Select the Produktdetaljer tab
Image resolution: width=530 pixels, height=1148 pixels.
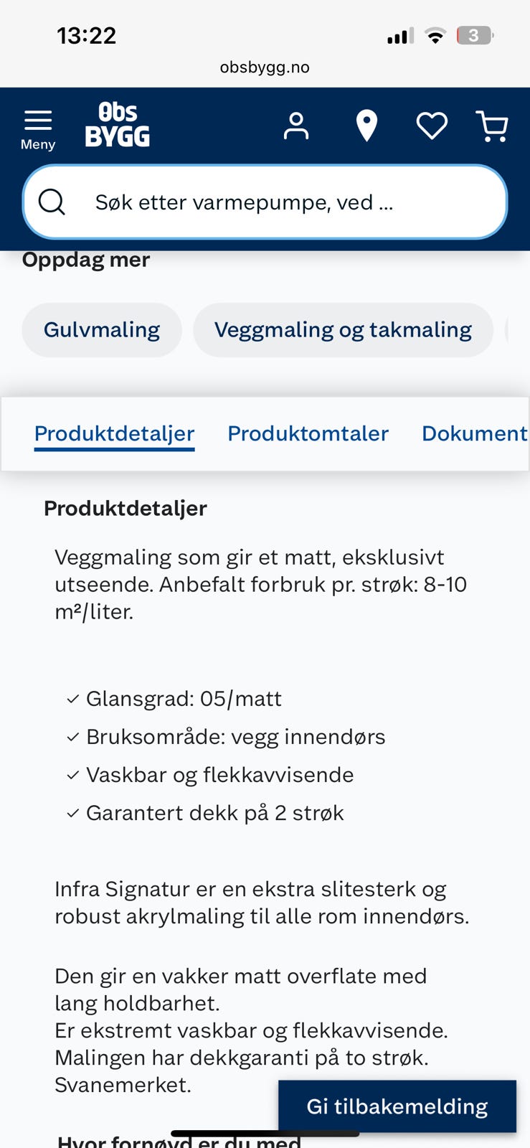114,433
